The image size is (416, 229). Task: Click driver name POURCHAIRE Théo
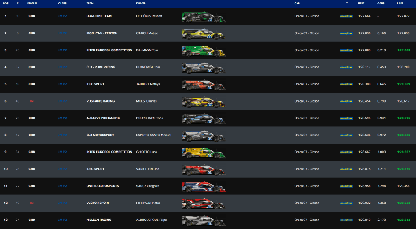[x=149, y=118]
